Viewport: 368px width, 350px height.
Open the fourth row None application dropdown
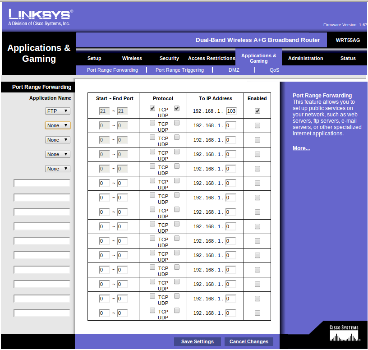(58, 154)
